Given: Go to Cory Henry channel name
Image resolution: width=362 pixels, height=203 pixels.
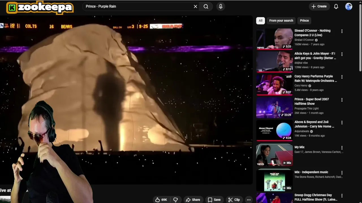Looking at the screenshot, I should pos(301,86).
